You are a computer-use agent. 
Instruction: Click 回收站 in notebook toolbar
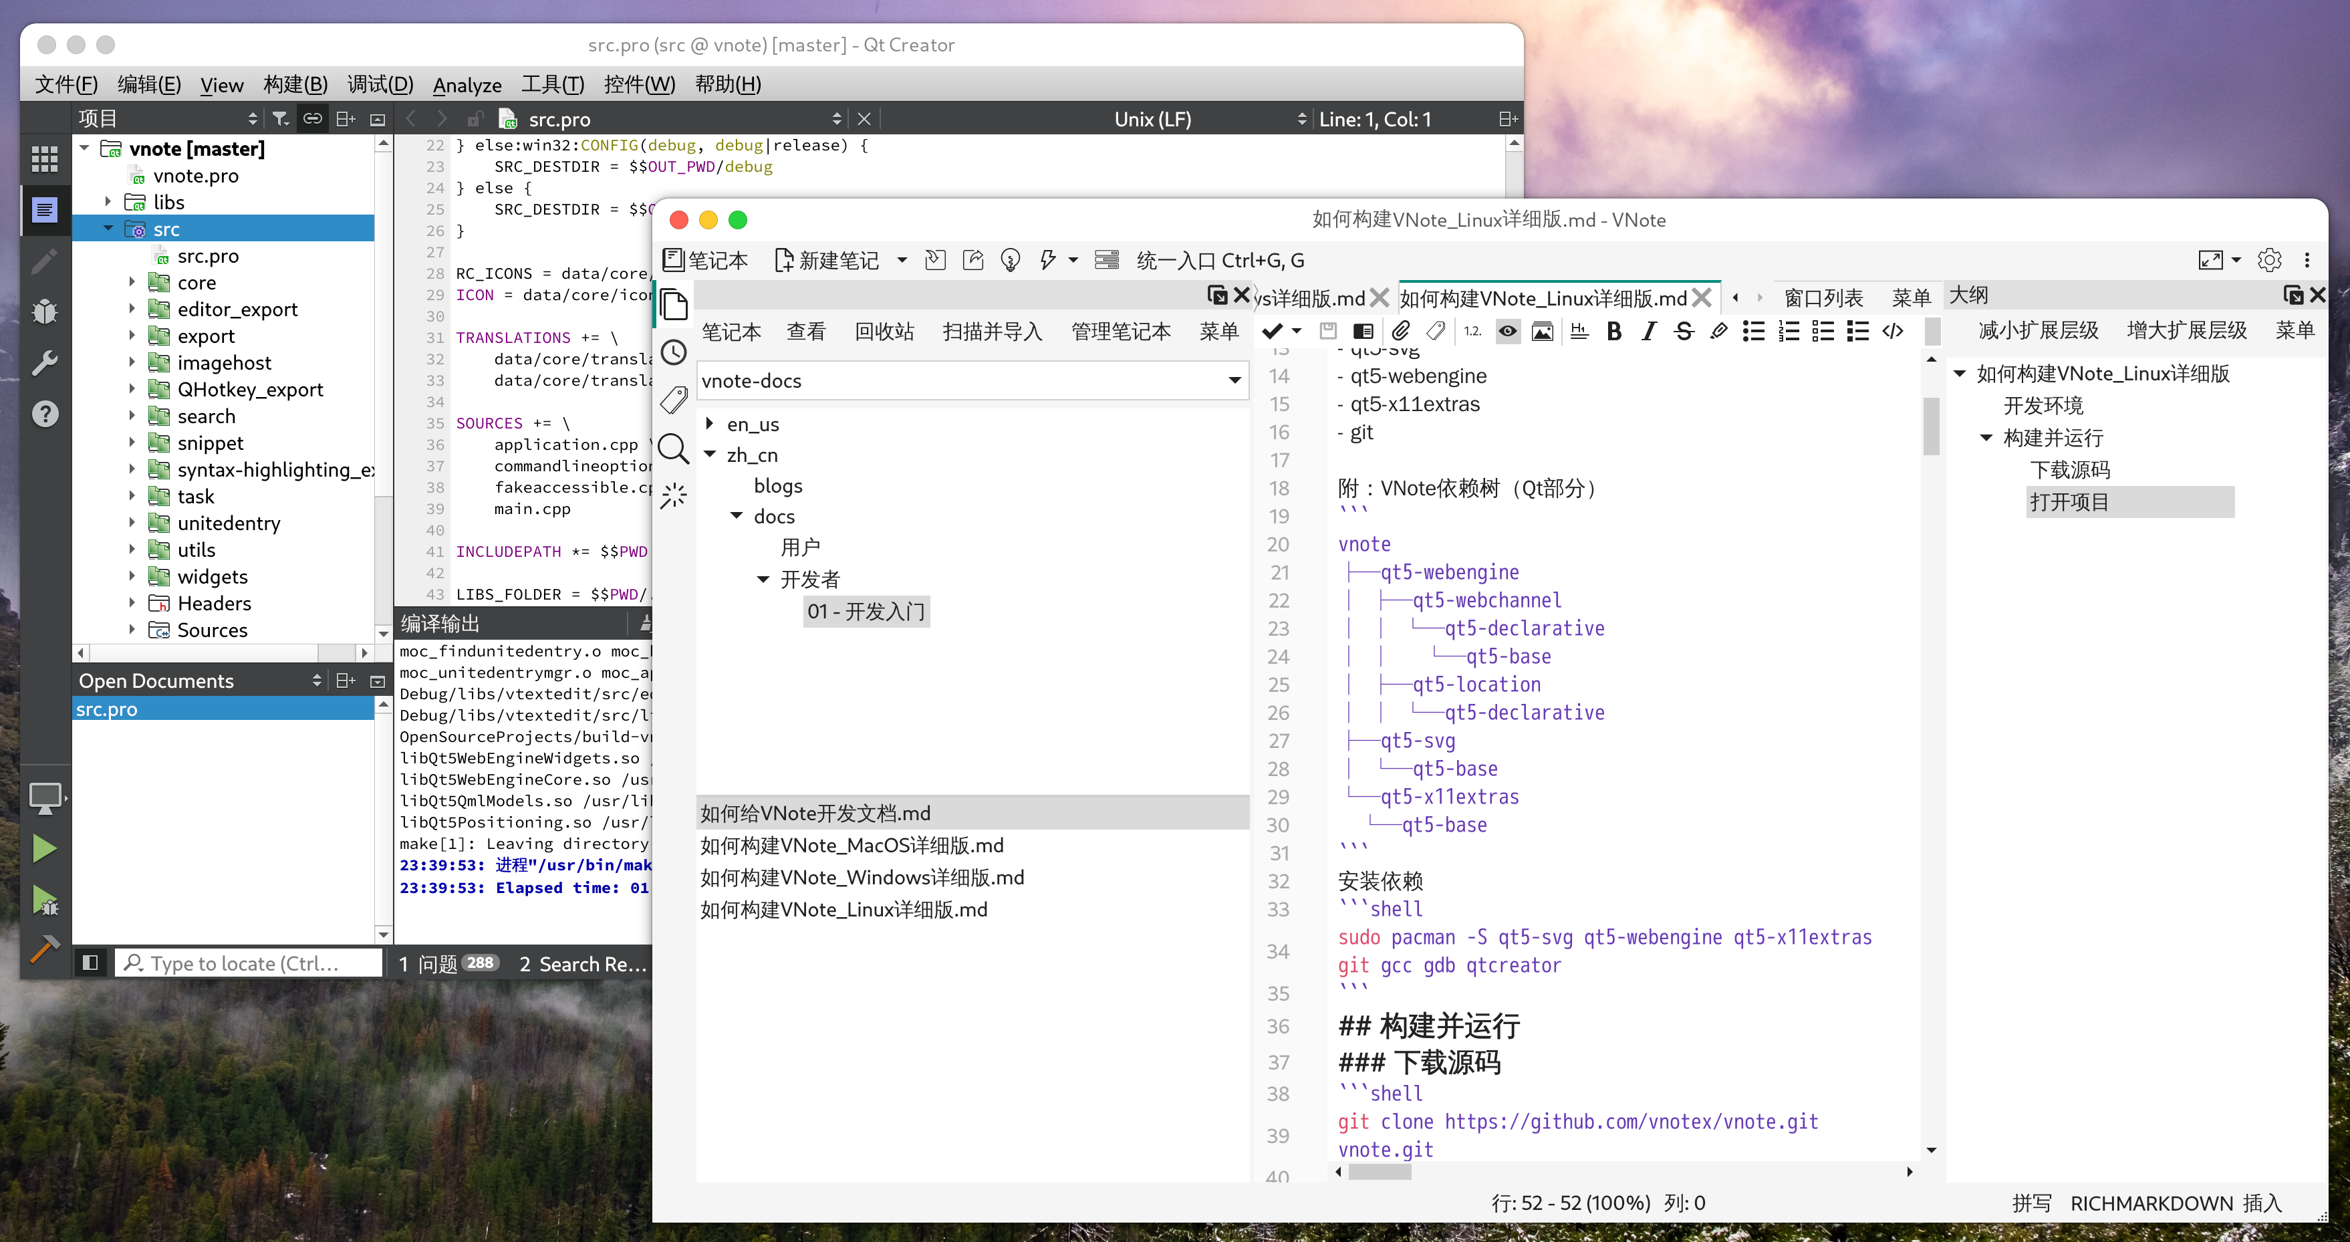(x=884, y=332)
